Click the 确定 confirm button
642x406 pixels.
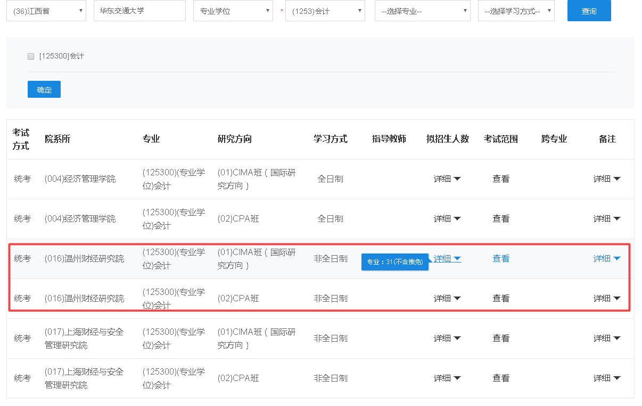[x=44, y=89]
